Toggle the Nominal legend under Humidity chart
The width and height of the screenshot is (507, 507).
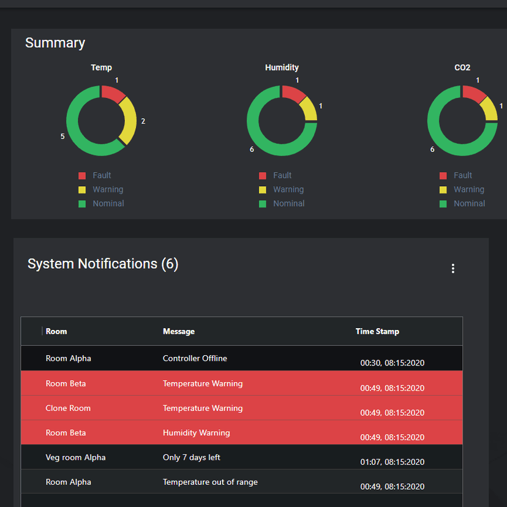coord(282,204)
